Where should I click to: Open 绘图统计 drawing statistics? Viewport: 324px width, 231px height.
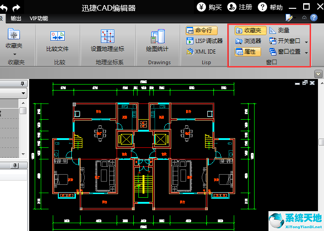pyautogui.click(x=157, y=40)
